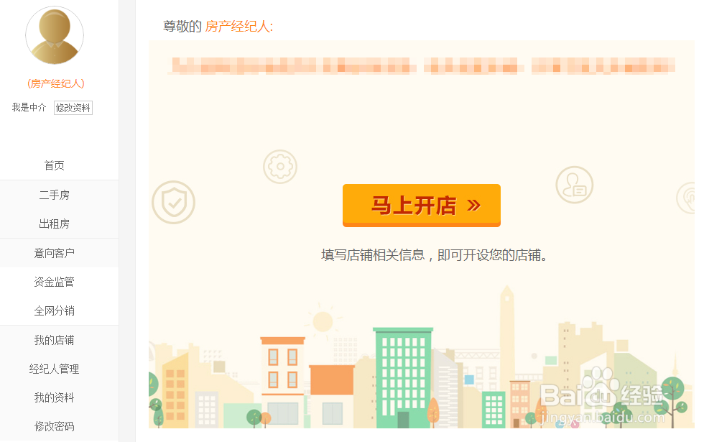Click the double arrow on 马上开店 button
Viewport: 704px width, 442px height.
click(473, 206)
